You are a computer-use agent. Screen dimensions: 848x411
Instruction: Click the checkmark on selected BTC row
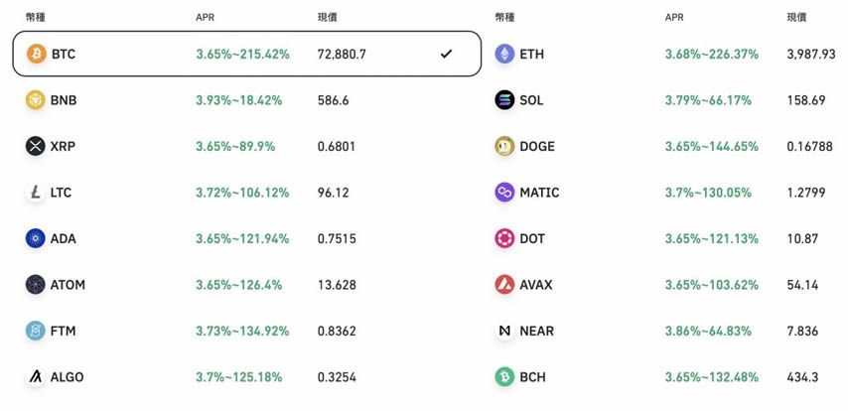click(x=446, y=54)
